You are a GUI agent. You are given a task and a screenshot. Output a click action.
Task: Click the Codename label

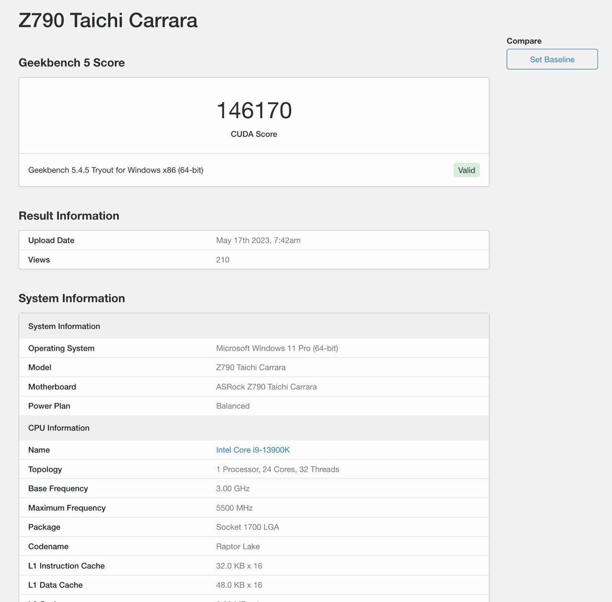point(48,546)
